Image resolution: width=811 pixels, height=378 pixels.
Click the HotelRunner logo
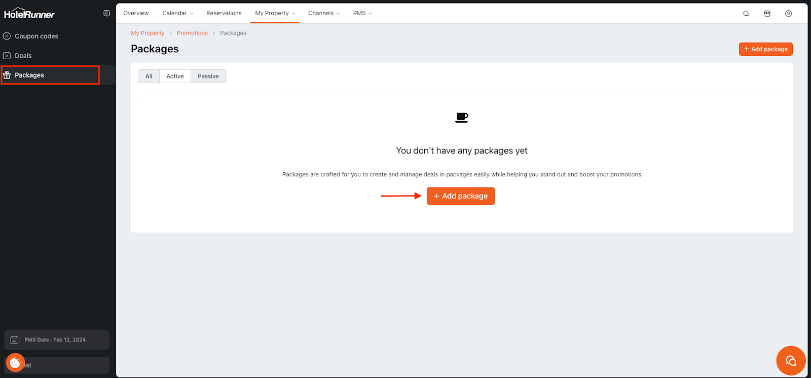click(29, 14)
